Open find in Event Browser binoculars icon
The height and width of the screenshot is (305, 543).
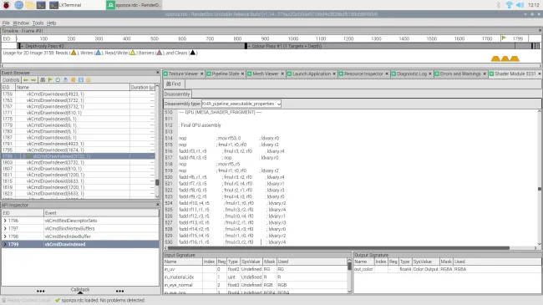[x=43, y=79]
